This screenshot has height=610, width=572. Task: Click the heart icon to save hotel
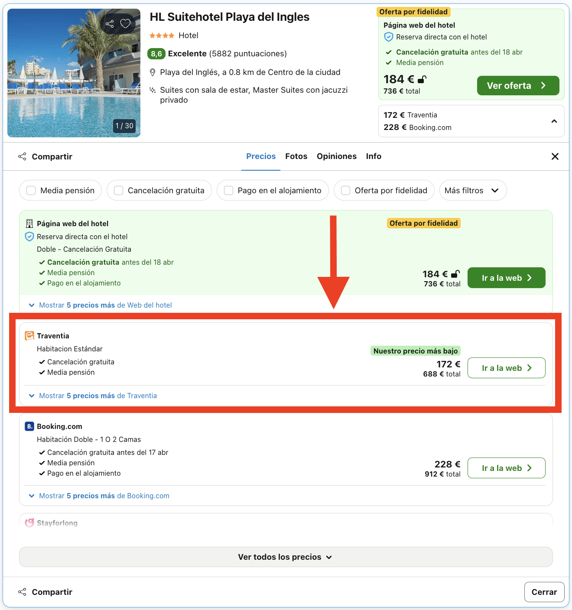pos(125,24)
